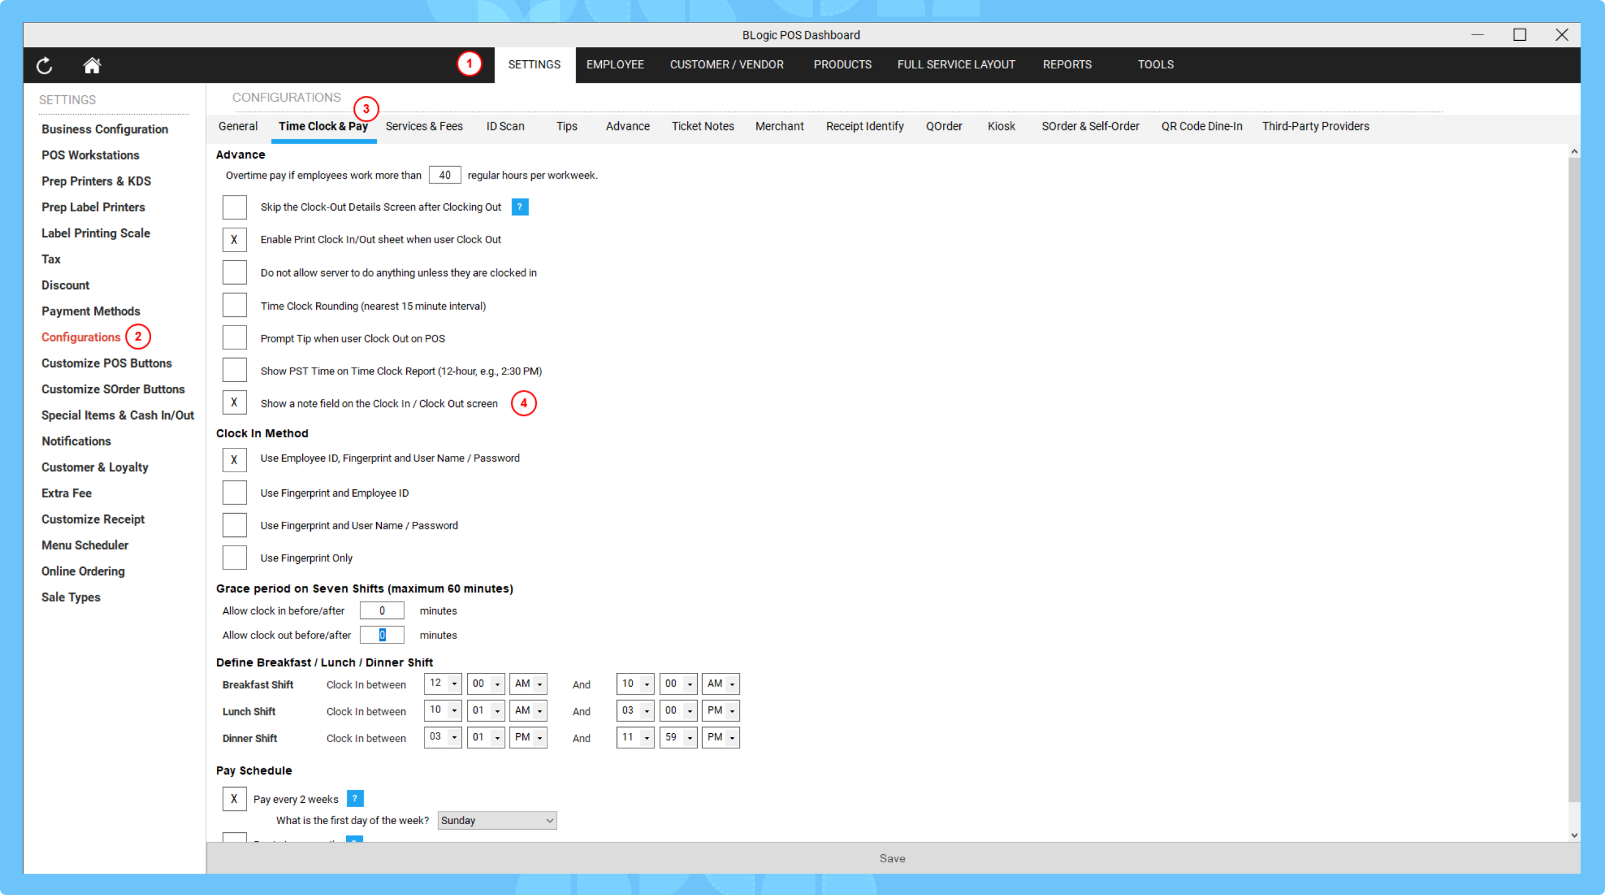This screenshot has height=895, width=1605.
Task: Switch to the EMPLOYEE top tab
Action: click(615, 65)
